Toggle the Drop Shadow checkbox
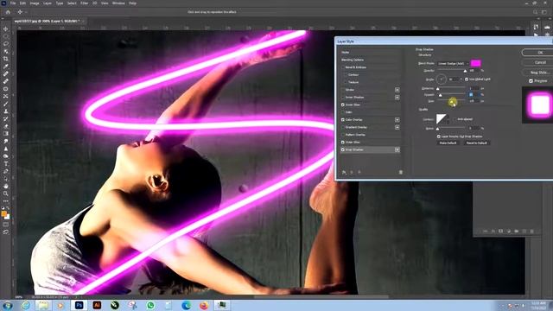Screen dimensions: 553x311 tap(343, 149)
